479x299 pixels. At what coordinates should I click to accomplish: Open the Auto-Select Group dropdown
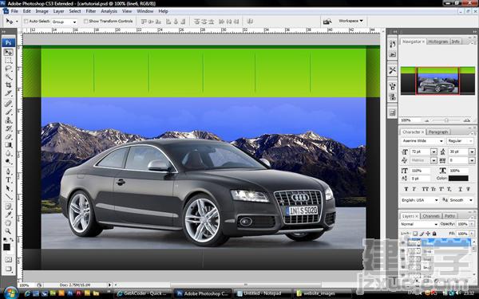pos(65,22)
